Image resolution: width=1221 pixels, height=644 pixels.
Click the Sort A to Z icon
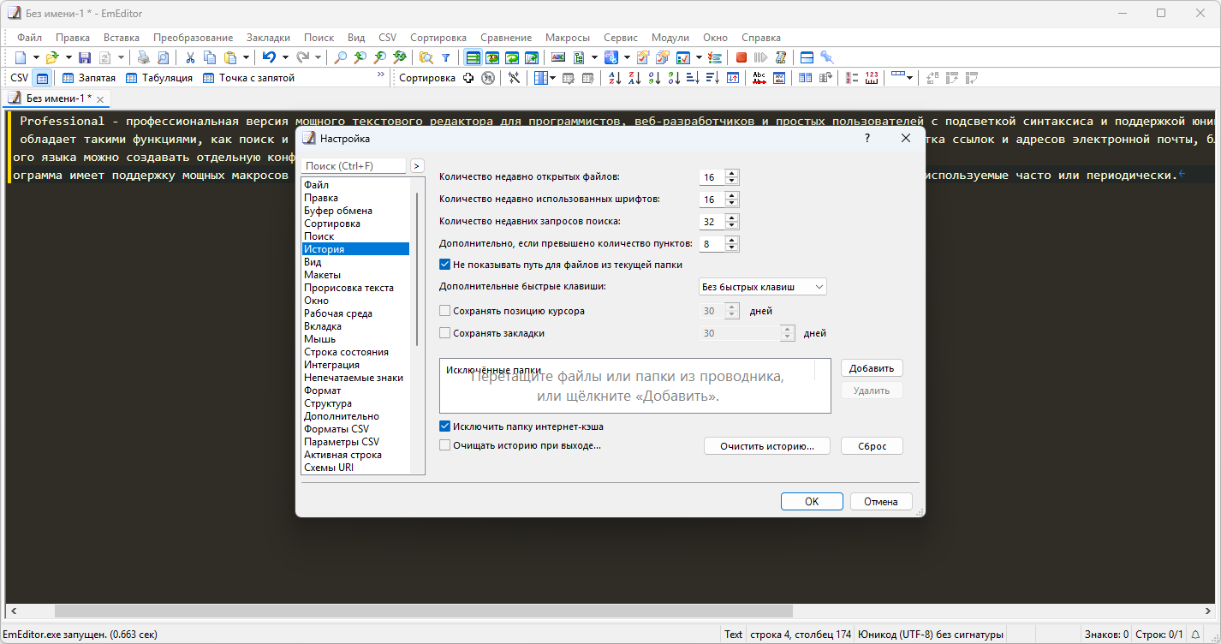pyautogui.click(x=614, y=78)
